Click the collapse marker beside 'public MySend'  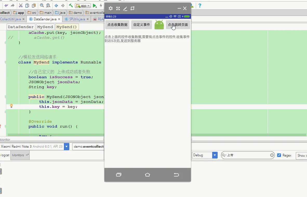(x=5, y=97)
